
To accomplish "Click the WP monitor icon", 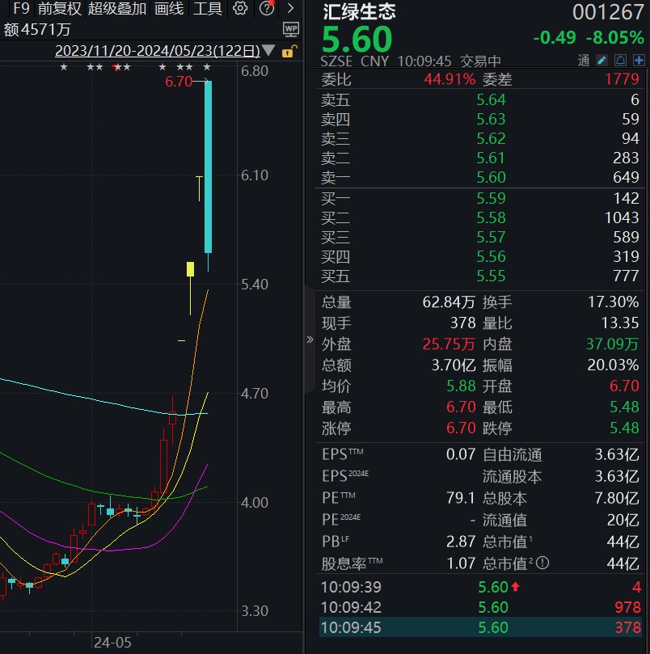I will (x=291, y=29).
